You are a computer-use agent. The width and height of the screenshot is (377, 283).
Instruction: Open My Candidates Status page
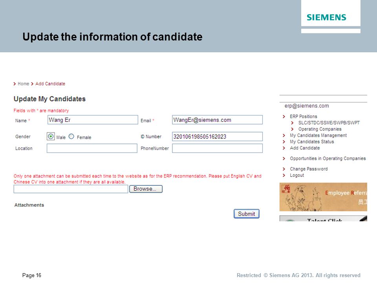click(312, 142)
